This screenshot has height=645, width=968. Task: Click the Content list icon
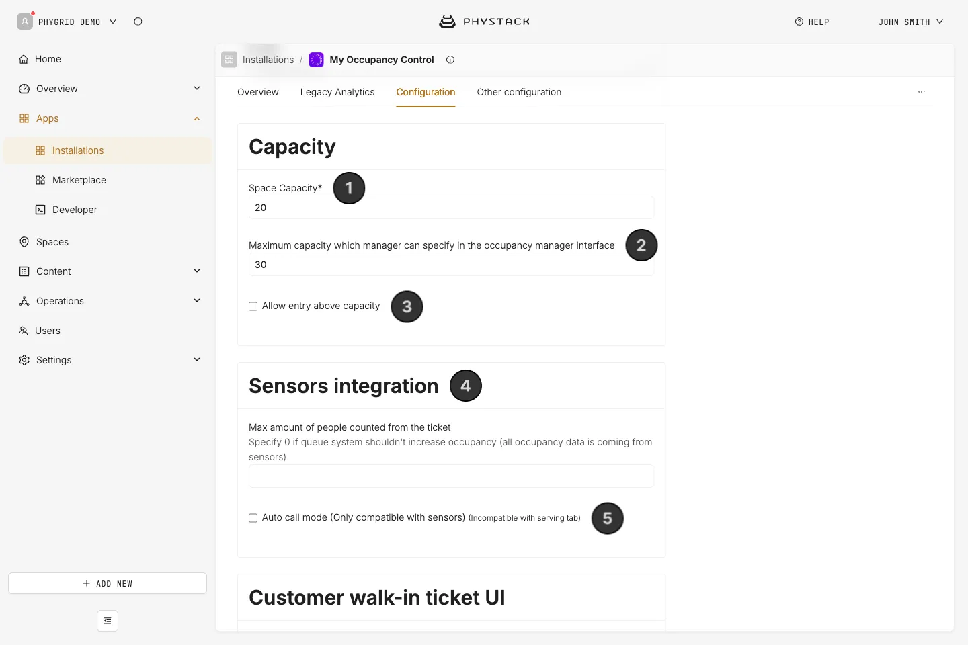tap(24, 271)
